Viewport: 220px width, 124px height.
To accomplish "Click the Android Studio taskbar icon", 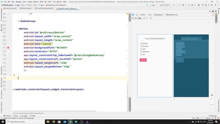I will tap(70, 122).
